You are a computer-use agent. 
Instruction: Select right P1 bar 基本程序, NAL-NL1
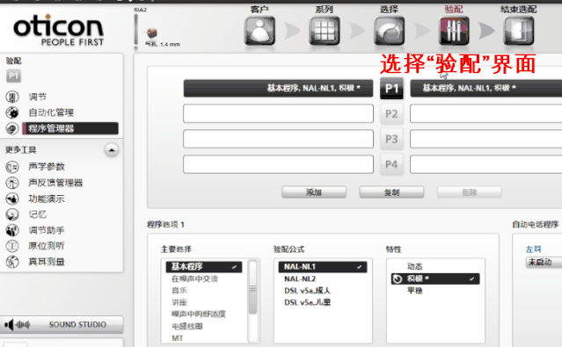click(486, 88)
